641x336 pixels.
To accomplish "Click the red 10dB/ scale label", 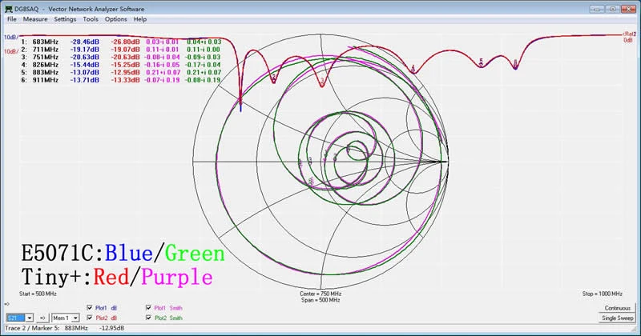I will point(11,51).
